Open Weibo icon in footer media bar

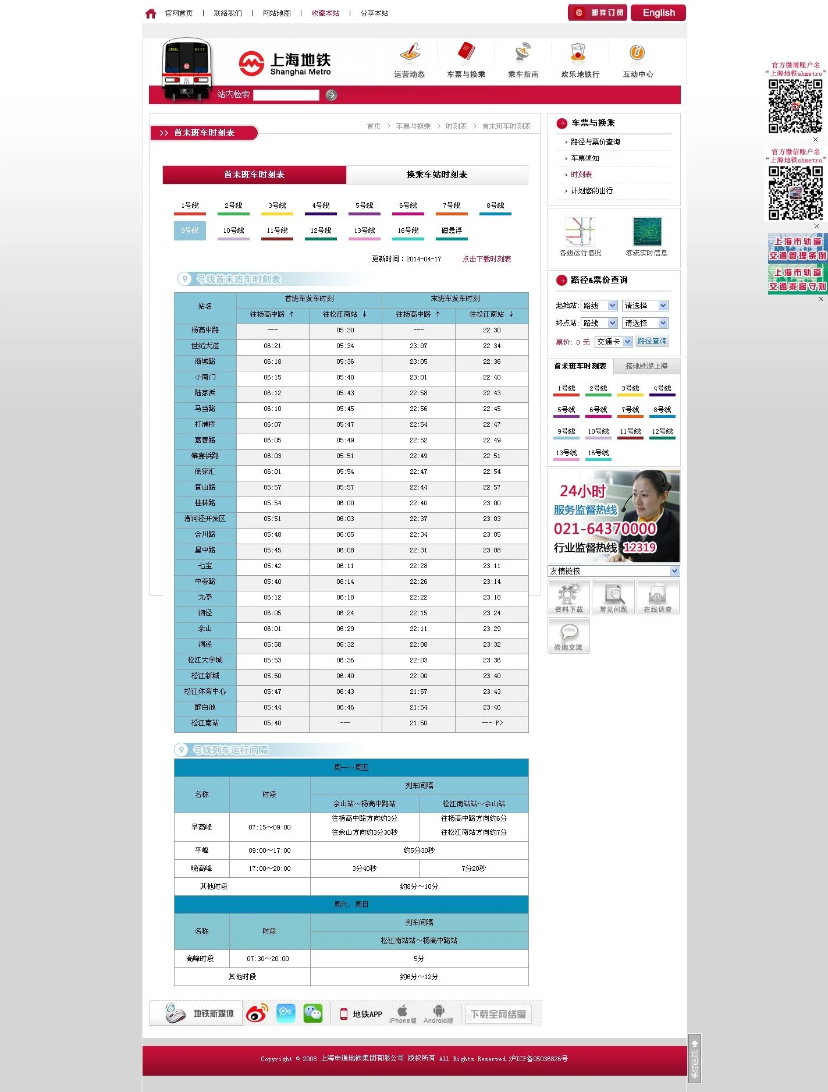coord(257,1013)
